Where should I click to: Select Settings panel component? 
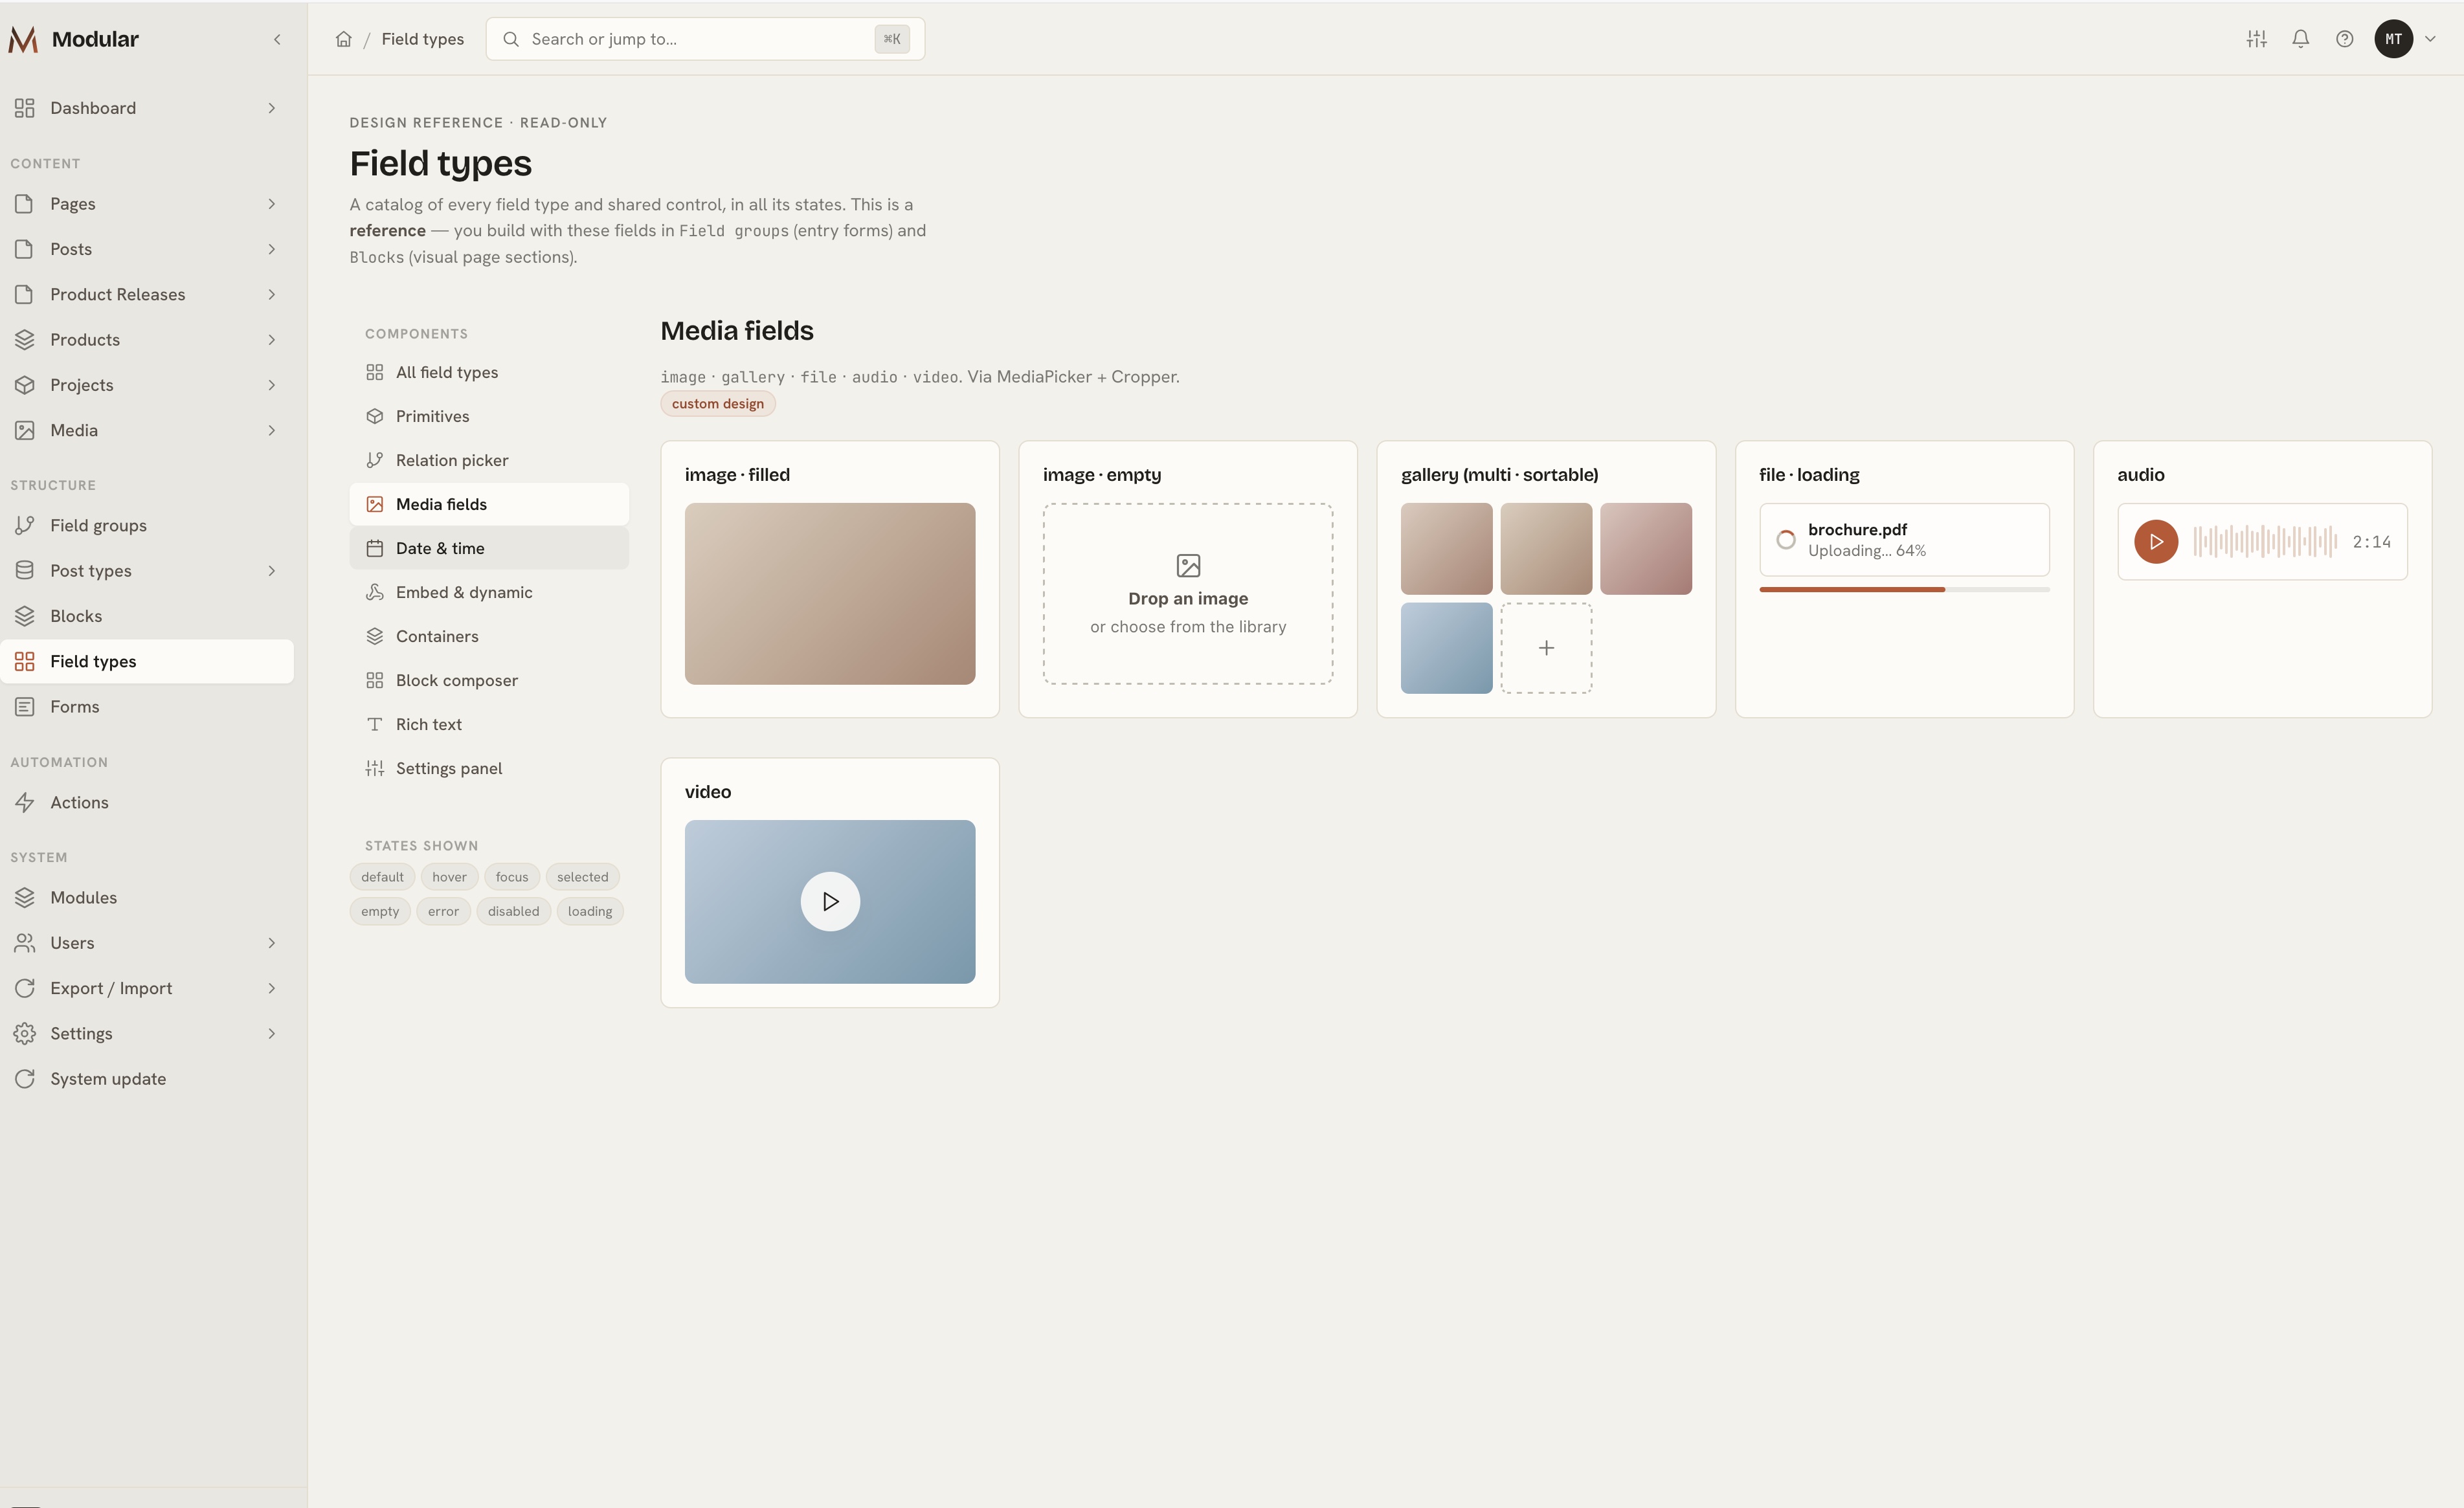[x=489, y=768]
